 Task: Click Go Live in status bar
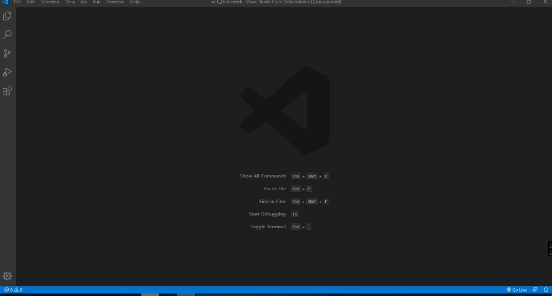(x=517, y=290)
